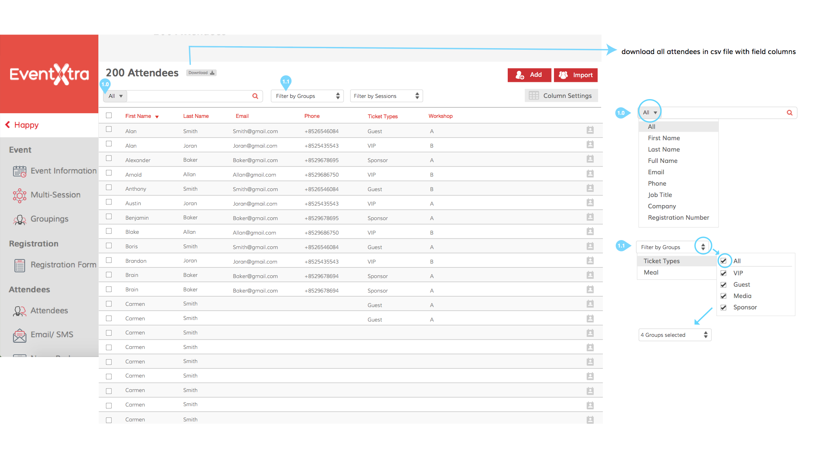Open profile icon for Boris Smith row
The height and width of the screenshot is (459, 818).
click(590, 246)
